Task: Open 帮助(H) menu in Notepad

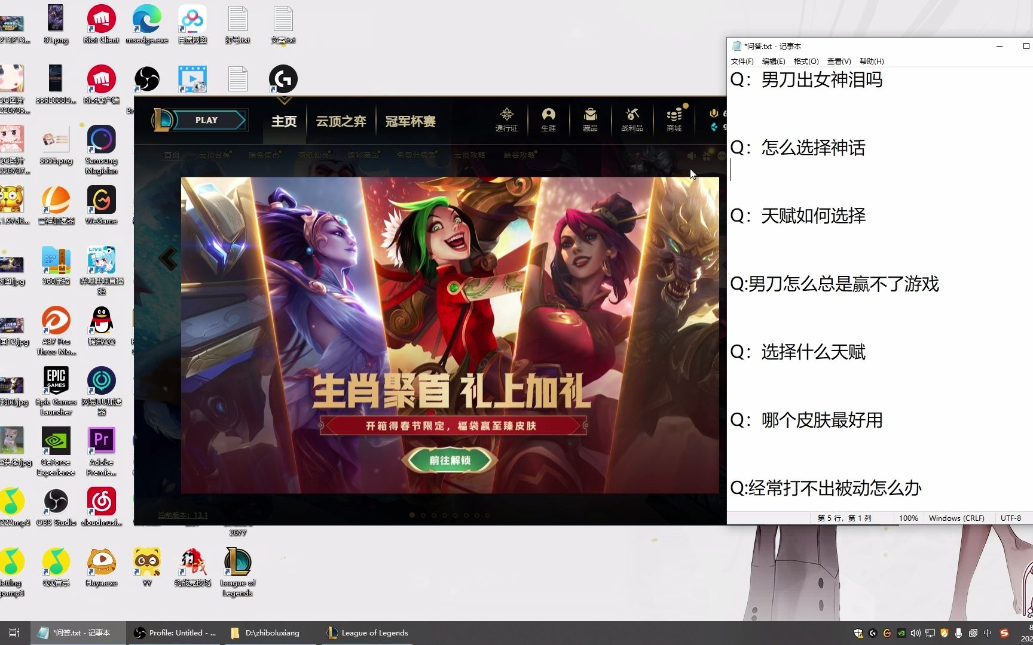Action: (x=872, y=61)
